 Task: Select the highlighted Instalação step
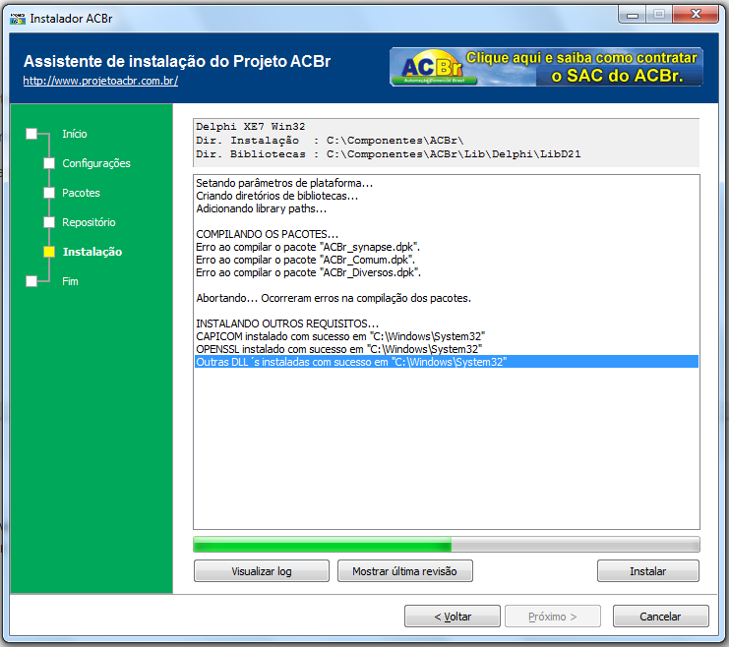pos(92,252)
